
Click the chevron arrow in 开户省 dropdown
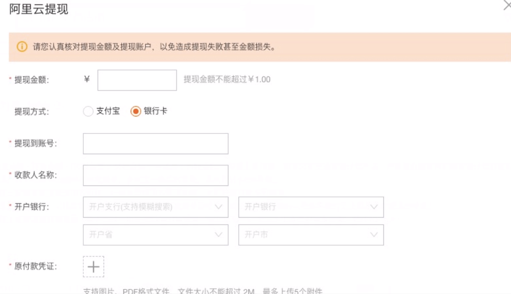pos(218,235)
